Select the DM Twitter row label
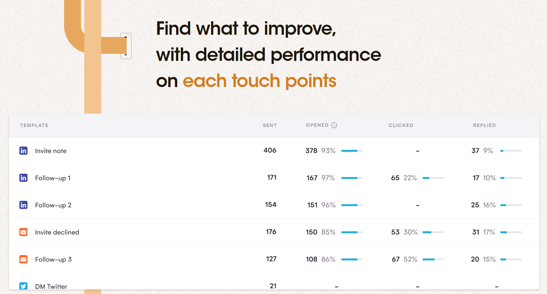This screenshot has height=294, width=547. coord(51,286)
